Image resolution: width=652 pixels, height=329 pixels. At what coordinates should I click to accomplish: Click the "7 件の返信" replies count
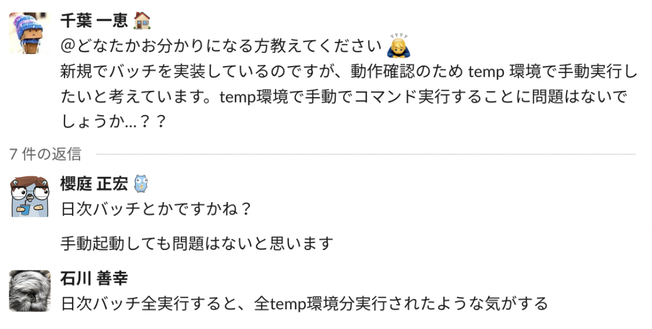(45, 154)
